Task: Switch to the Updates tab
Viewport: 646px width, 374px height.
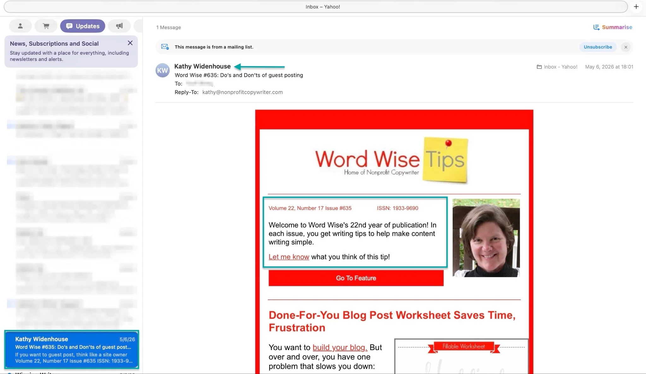Action: click(83, 26)
